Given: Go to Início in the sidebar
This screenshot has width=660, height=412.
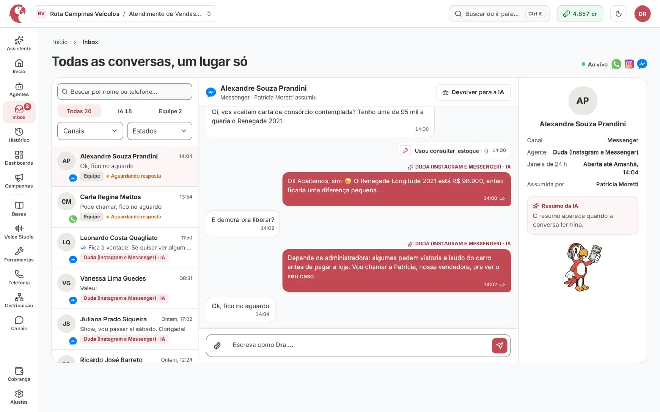Looking at the screenshot, I should [19, 67].
